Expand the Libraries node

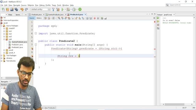1,58
